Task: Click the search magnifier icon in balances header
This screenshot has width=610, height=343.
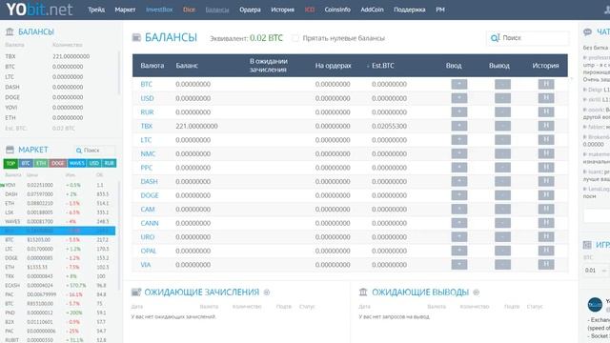Action: tap(495, 38)
